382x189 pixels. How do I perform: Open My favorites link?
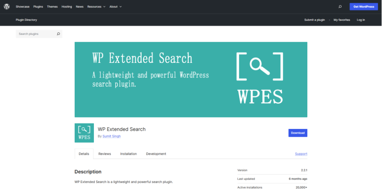(x=342, y=20)
